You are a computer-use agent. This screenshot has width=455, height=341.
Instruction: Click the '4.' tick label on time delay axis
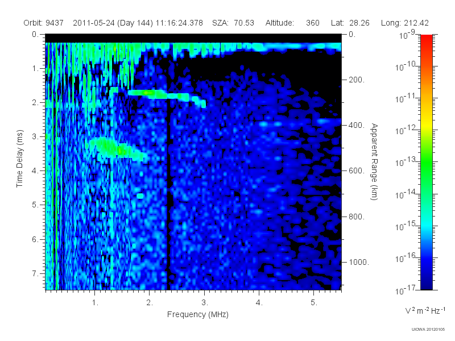(35, 171)
